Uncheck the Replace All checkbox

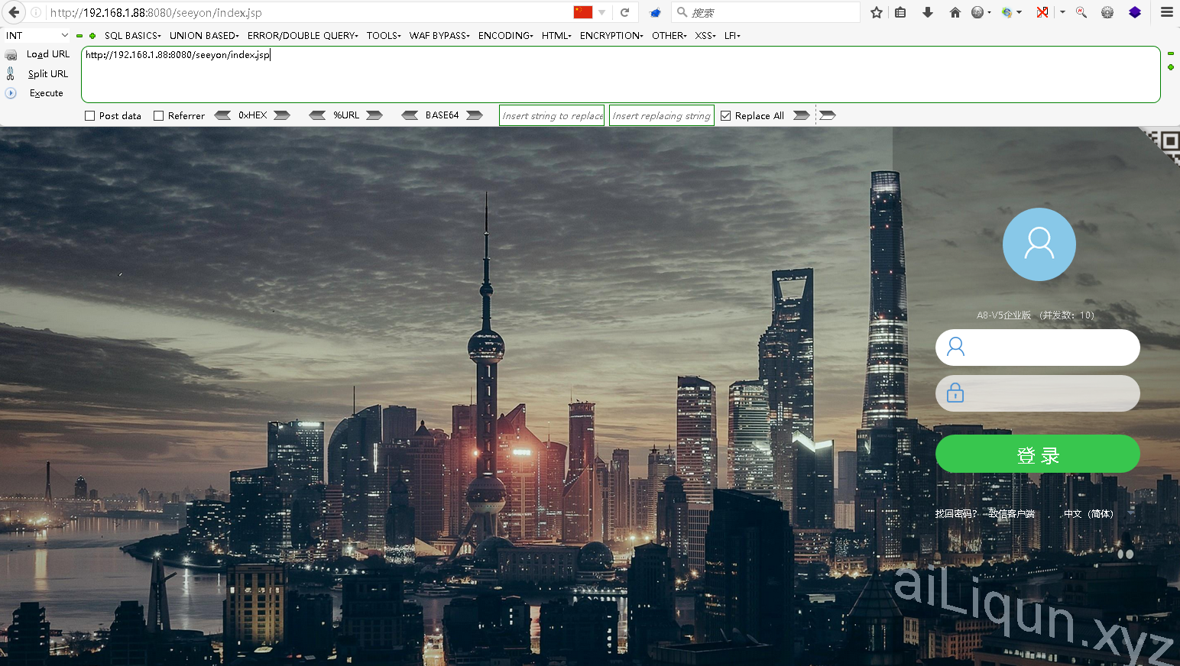coord(726,116)
